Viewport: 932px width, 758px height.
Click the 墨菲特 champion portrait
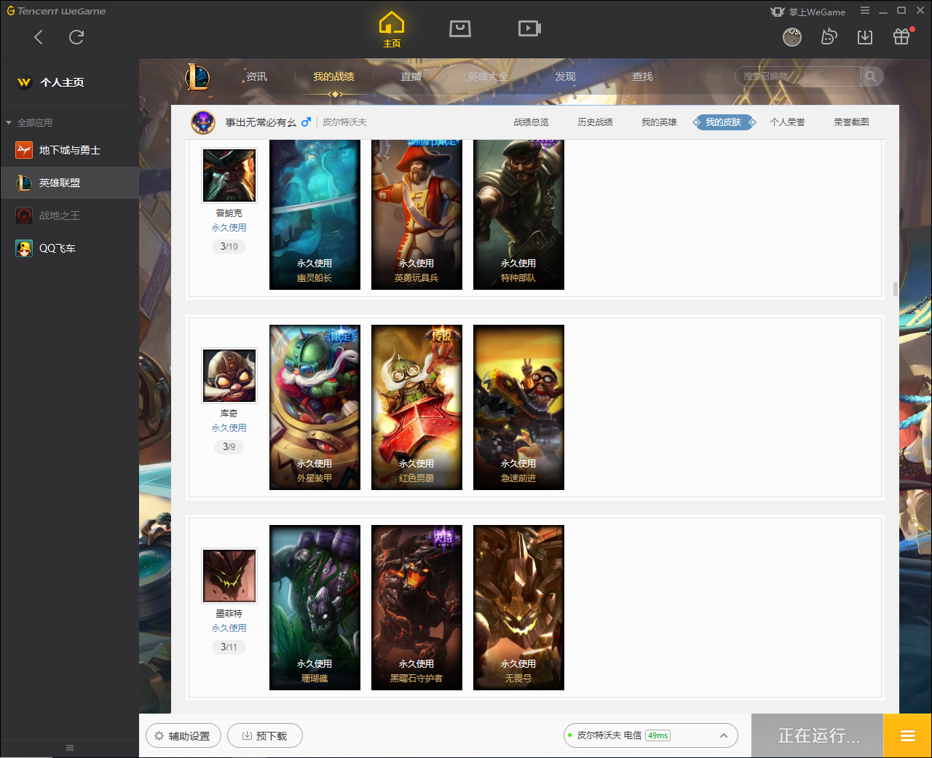click(x=229, y=576)
